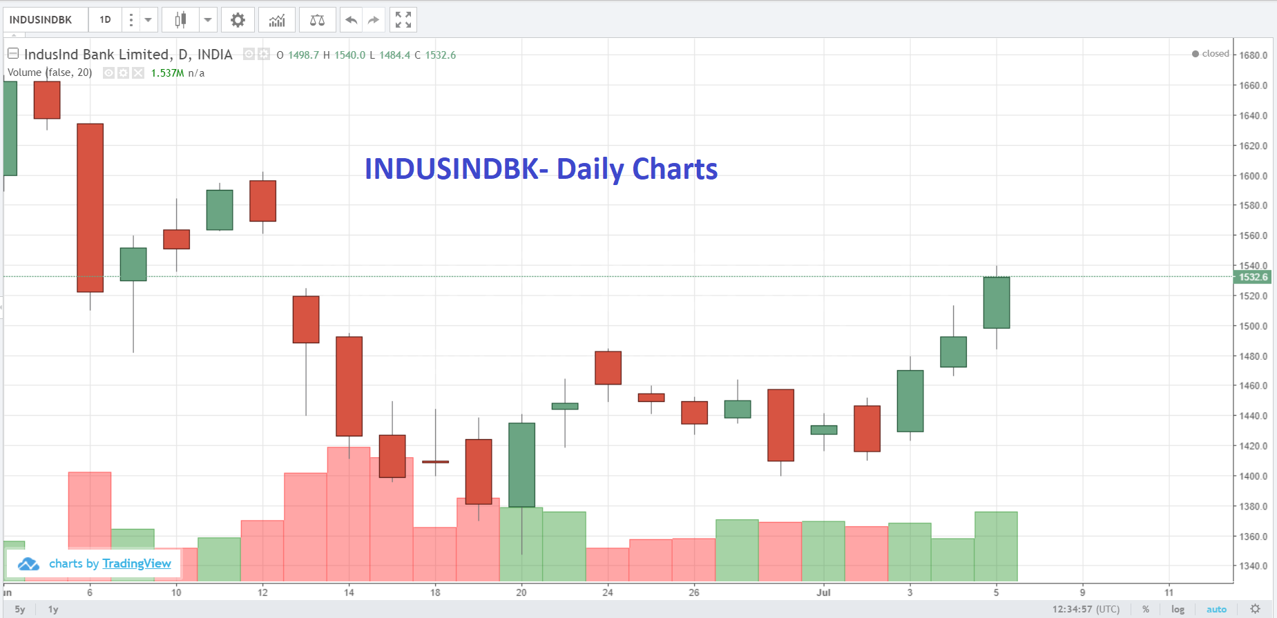Click the TradingView cloud logo

point(28,563)
